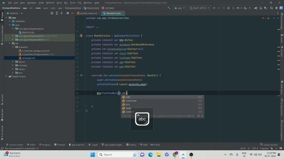Open the app run configuration dropdown
Image resolution: width=284 pixels, height=159 pixels.
(179, 8)
